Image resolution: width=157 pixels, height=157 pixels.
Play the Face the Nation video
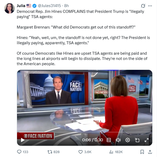pyautogui.click(x=23, y=140)
